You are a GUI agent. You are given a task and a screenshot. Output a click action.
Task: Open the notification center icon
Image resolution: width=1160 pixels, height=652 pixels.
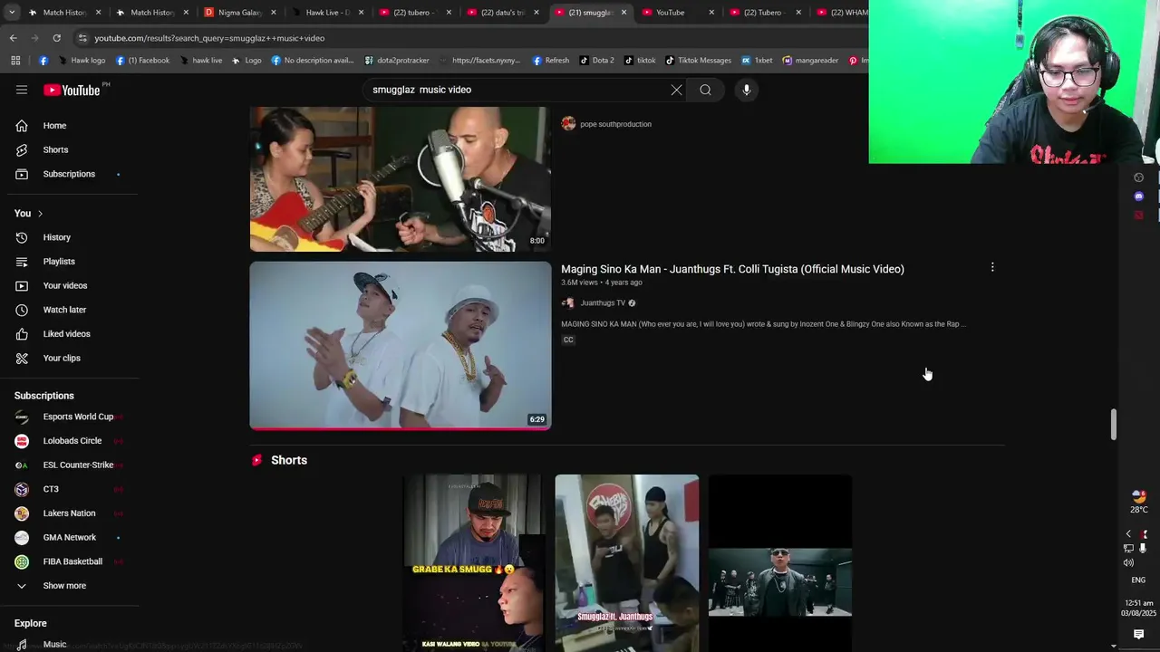1139,635
